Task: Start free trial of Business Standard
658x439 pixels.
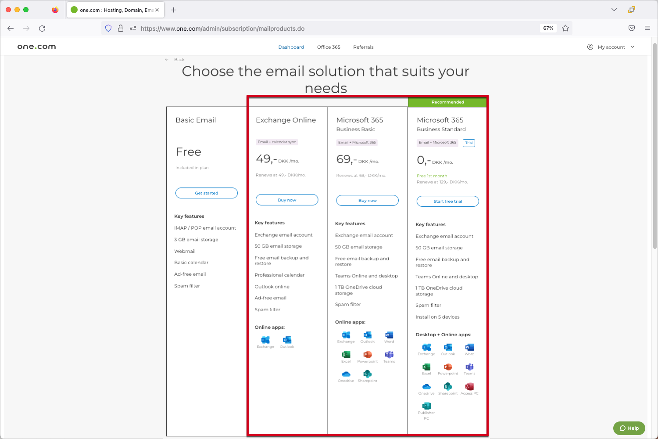Action: (x=447, y=201)
